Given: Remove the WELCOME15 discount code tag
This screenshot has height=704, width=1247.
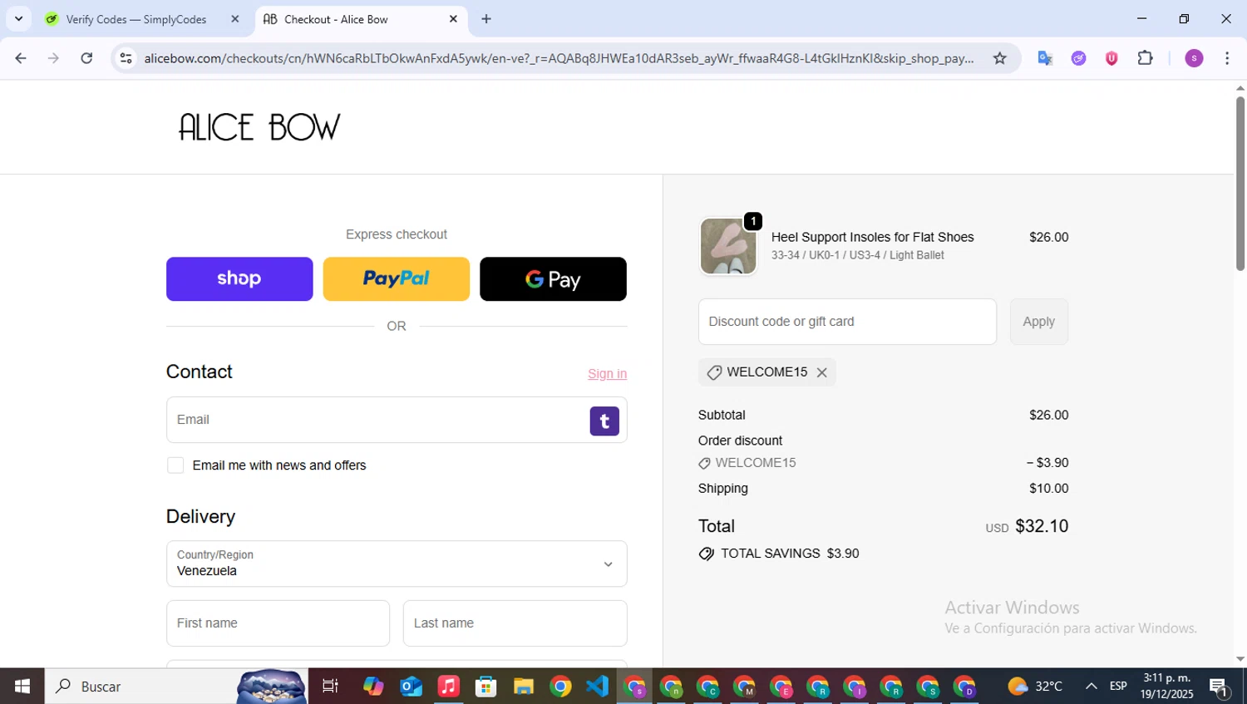Looking at the screenshot, I should [821, 372].
